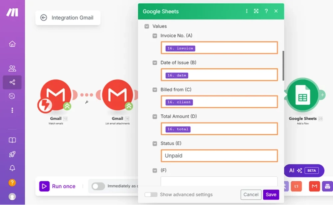Click the lightning trigger badge on Gmail module
This screenshot has height=205, width=333.
tap(45, 105)
